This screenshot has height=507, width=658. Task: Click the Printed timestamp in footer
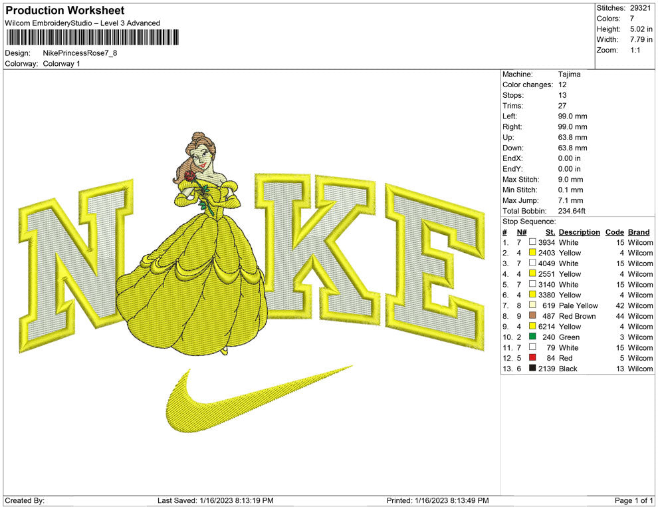pos(438,500)
